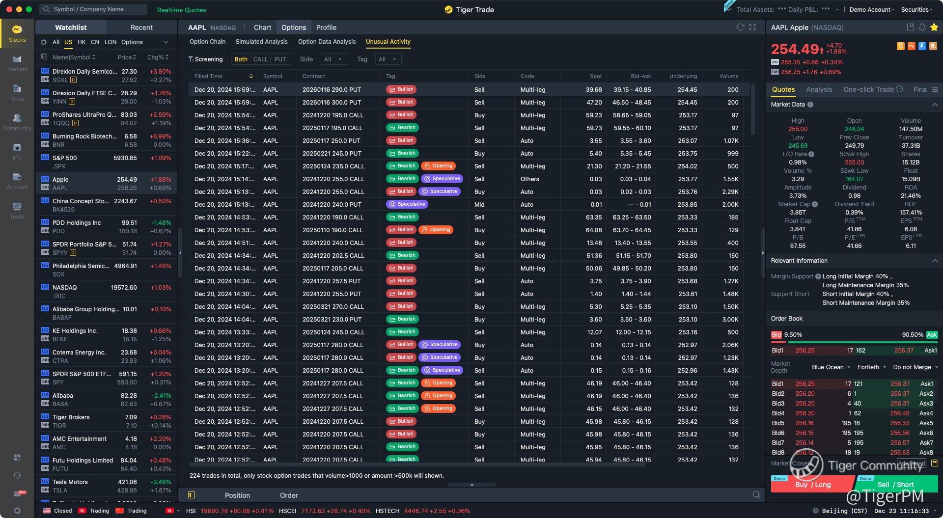Switch to the Chart tab
Image resolution: width=943 pixels, height=518 pixels.
click(262, 27)
